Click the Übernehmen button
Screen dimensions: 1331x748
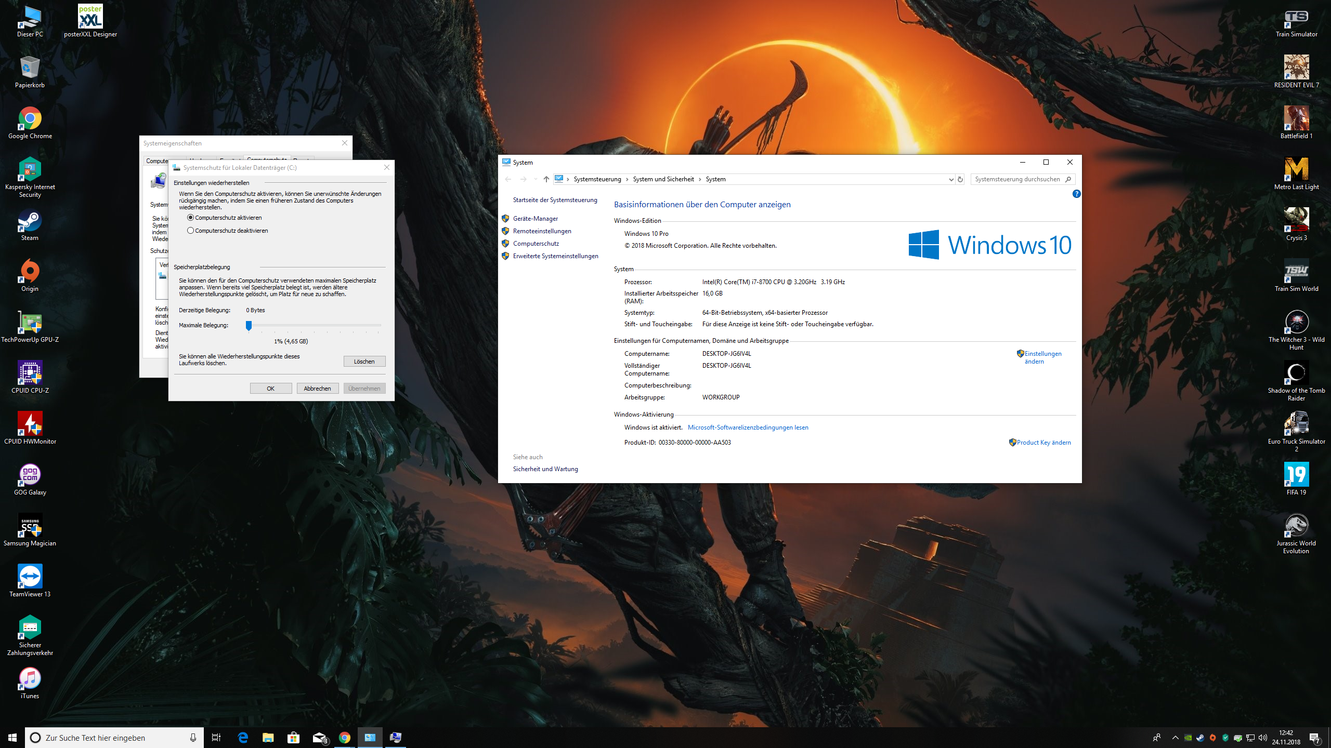pos(364,389)
